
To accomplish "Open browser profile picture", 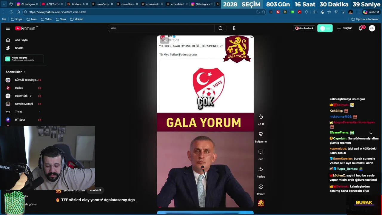I will [351, 12].
